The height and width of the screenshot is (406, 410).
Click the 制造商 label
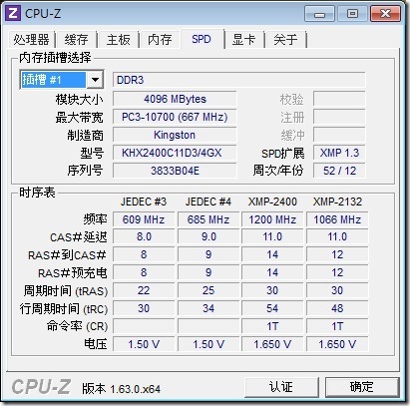click(86, 135)
